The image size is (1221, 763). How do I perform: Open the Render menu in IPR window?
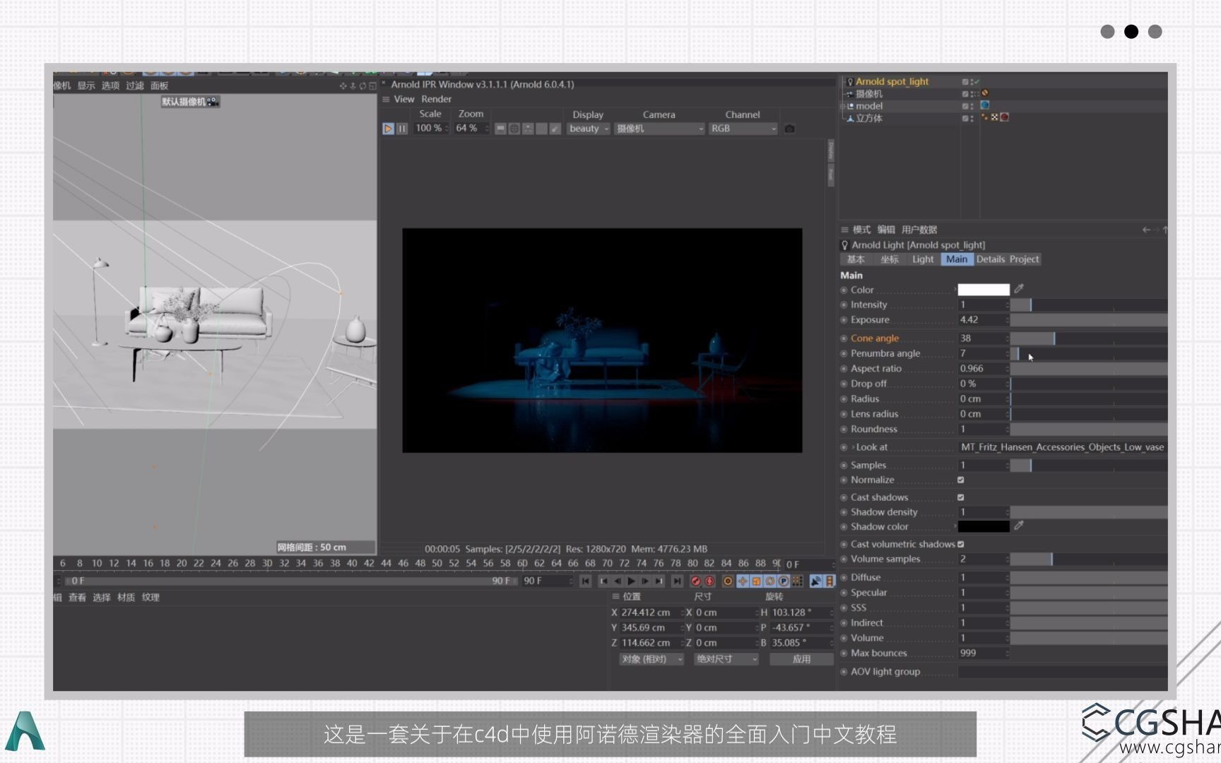click(436, 99)
